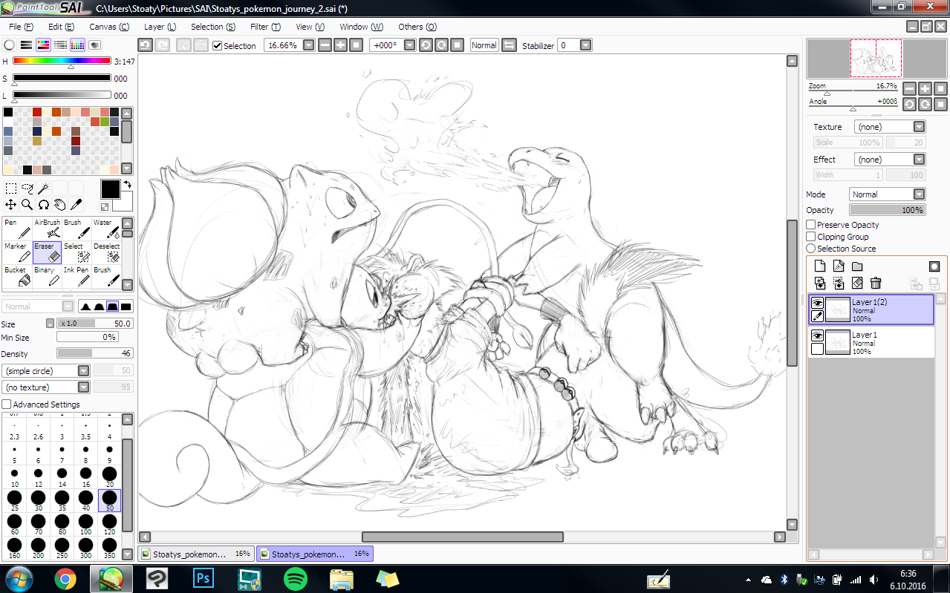Create a new normal layer
This screenshot has width=950, height=593.
click(x=820, y=266)
